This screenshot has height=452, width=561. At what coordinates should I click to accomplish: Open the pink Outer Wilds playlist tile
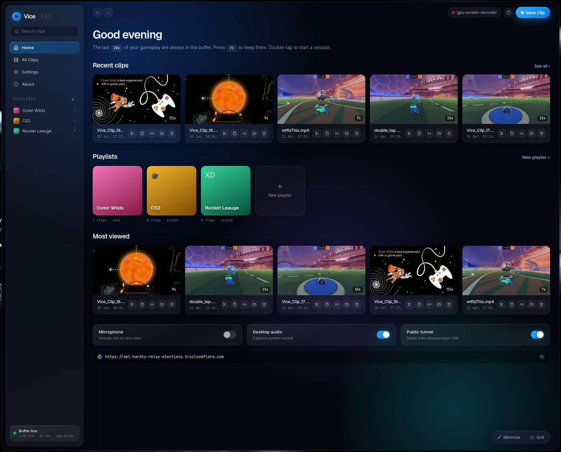tap(117, 191)
